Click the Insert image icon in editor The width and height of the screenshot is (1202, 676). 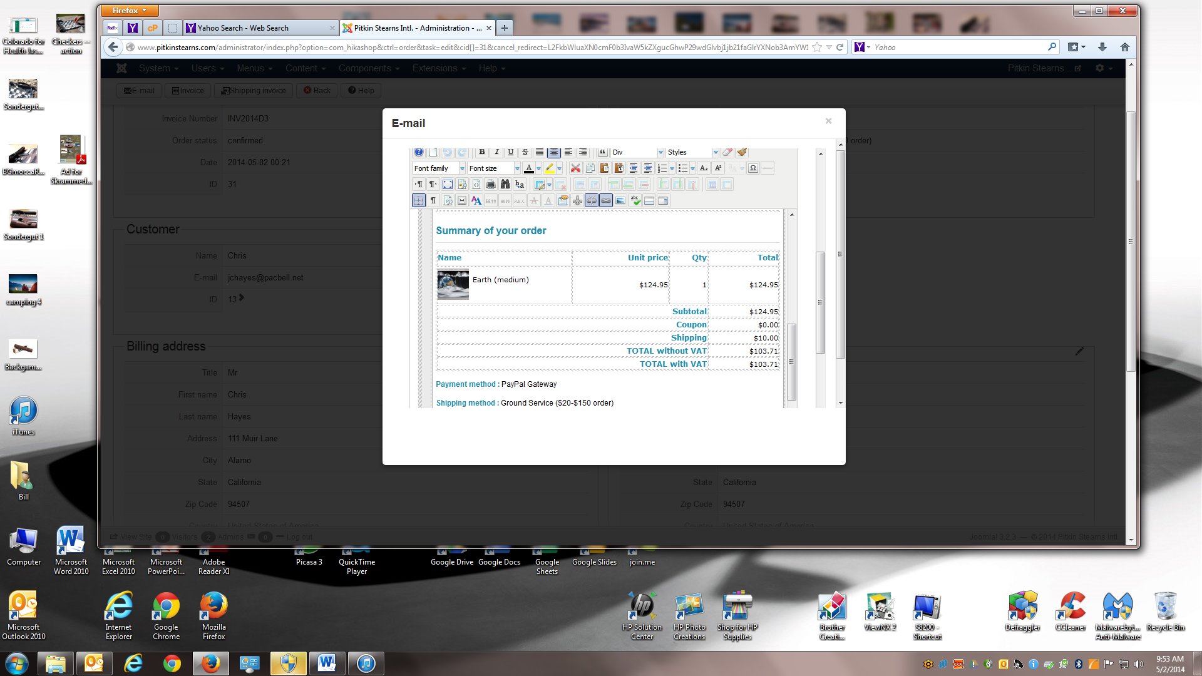[x=620, y=200]
